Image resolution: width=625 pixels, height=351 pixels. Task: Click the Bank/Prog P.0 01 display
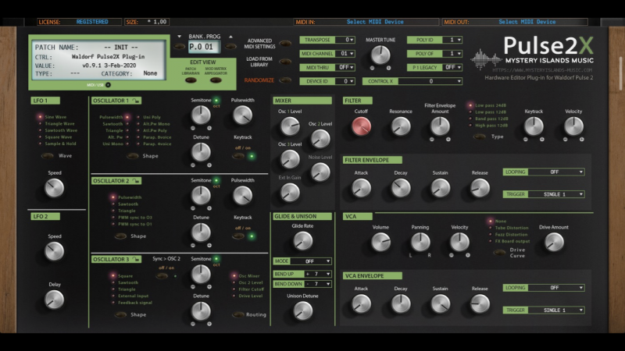click(x=204, y=47)
